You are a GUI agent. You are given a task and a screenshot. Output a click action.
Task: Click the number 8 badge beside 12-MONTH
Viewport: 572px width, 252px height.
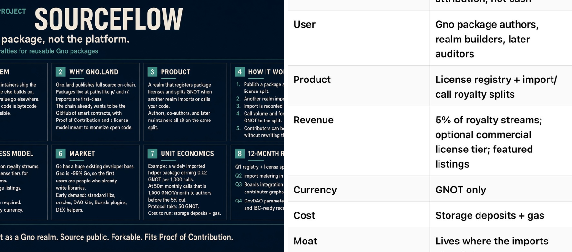240,154
